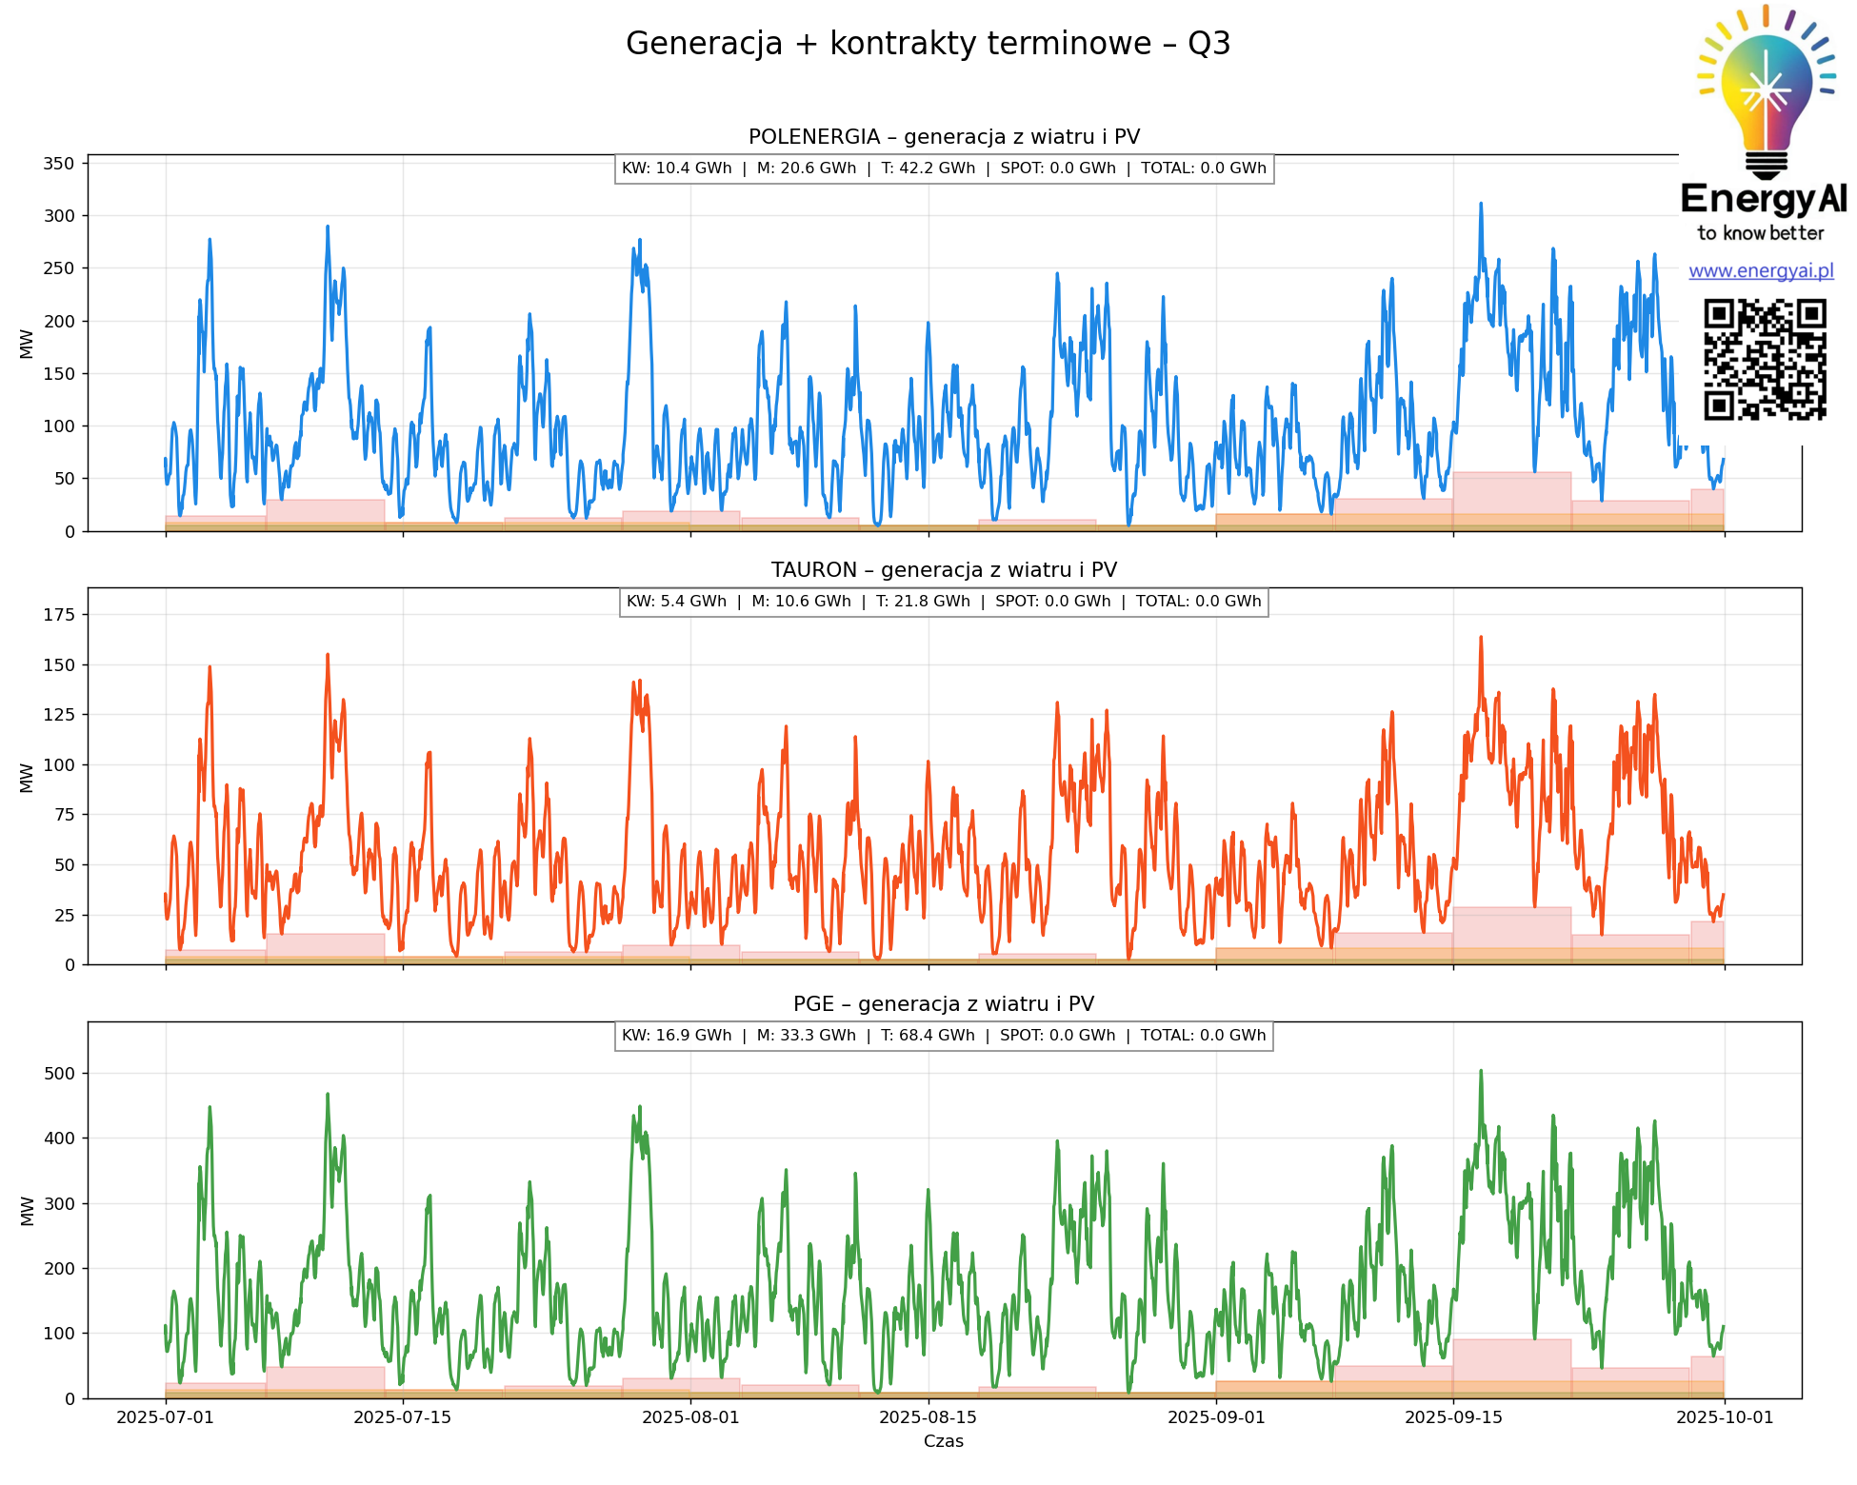1857x1485 pixels.
Task: Click the EnergyAI lightbulb logo
Action: click(1766, 90)
